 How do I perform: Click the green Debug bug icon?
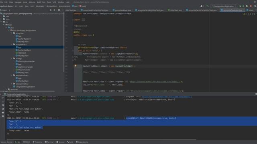(243, 6)
